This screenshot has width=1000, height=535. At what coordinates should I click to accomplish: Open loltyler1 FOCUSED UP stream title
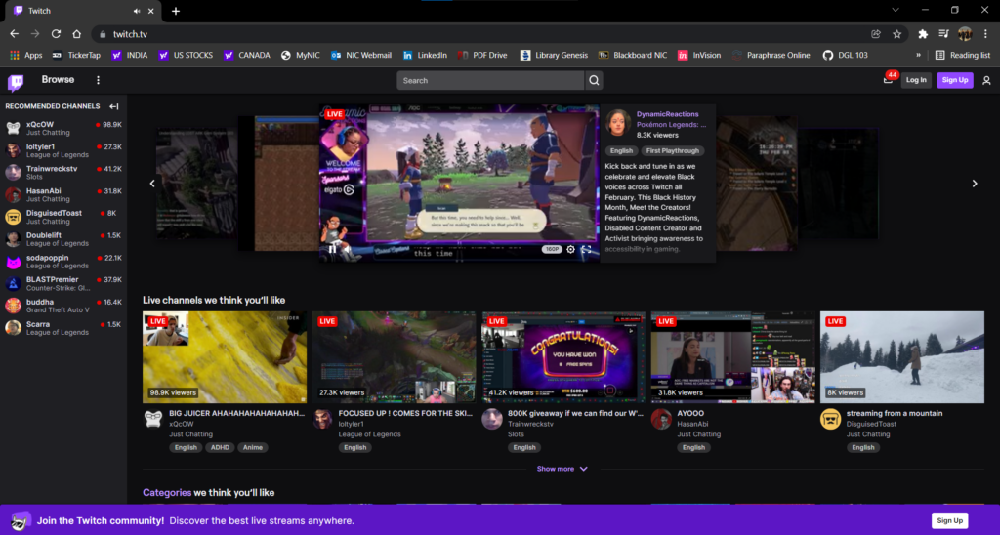tap(405, 413)
